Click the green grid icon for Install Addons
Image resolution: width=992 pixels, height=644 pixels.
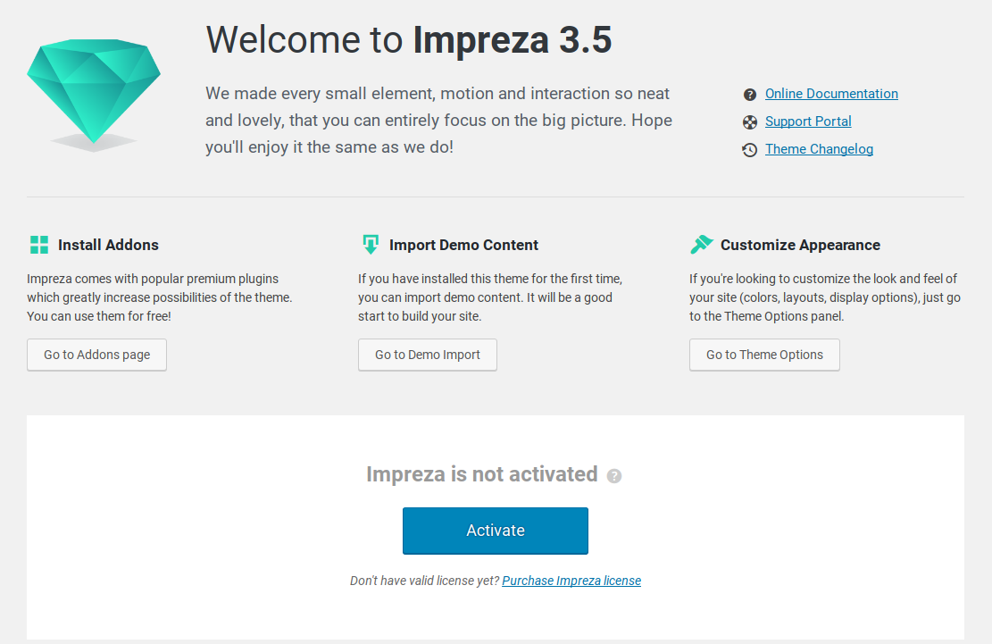tap(38, 243)
